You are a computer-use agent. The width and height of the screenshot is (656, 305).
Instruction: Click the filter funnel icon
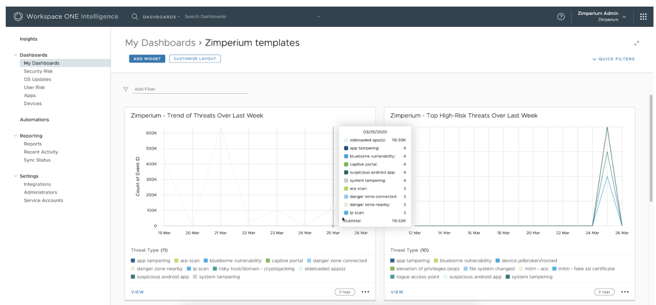coord(126,89)
